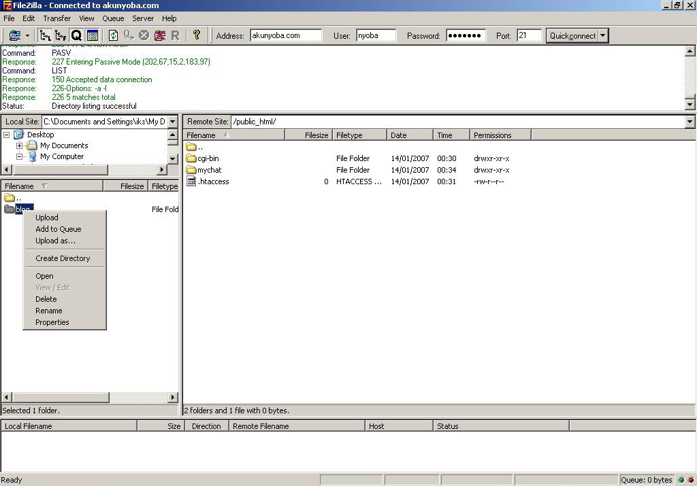This screenshot has height=486, width=697.
Task: Click the cgi-bin folder icon
Action: pyautogui.click(x=191, y=158)
